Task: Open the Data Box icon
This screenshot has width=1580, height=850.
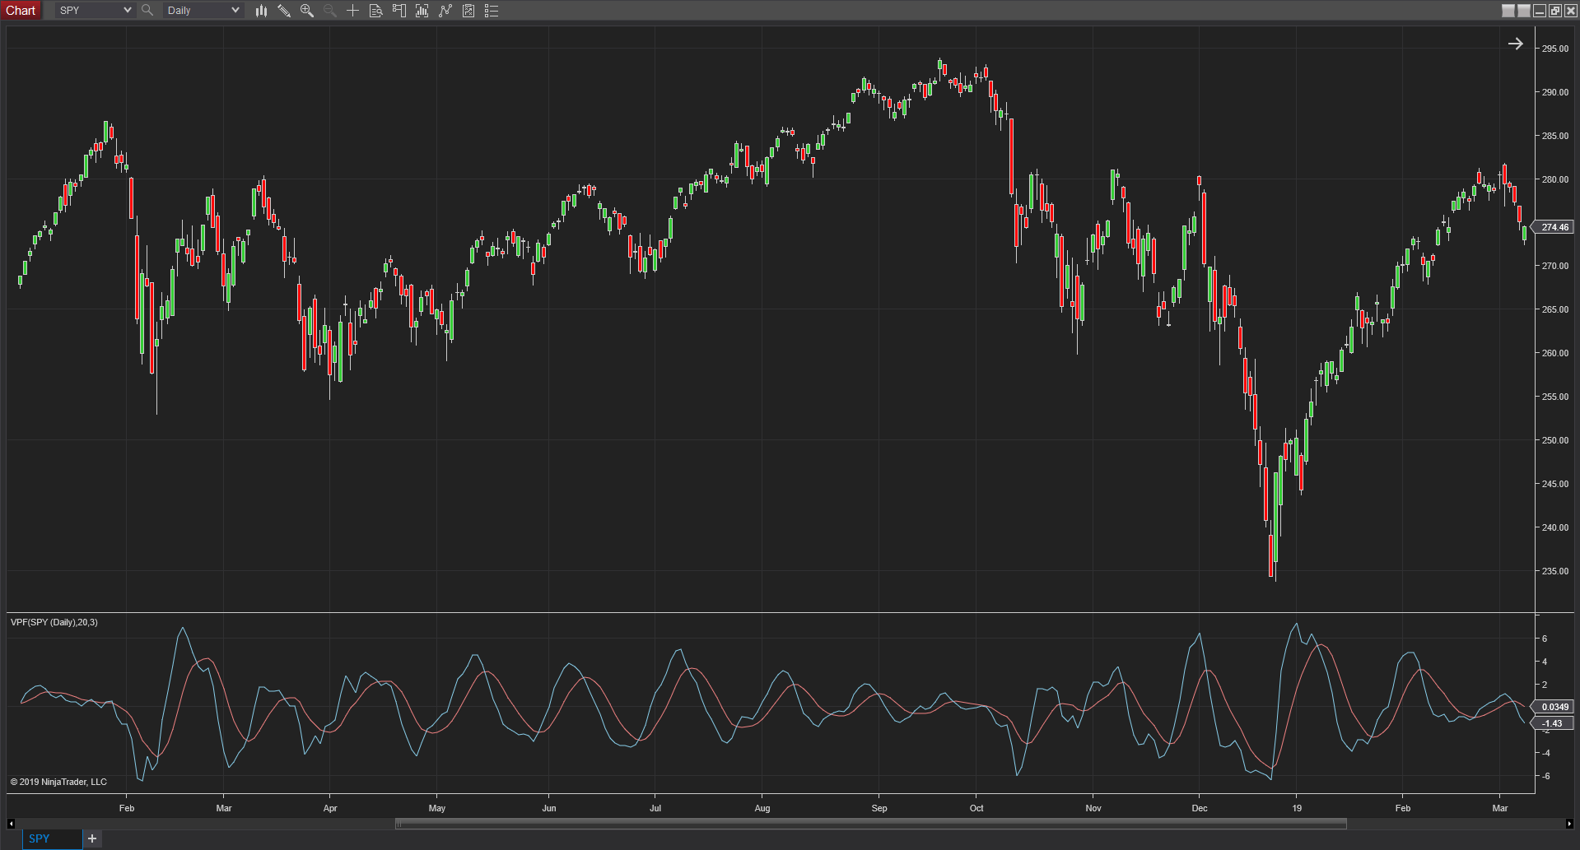Action: coord(376,11)
